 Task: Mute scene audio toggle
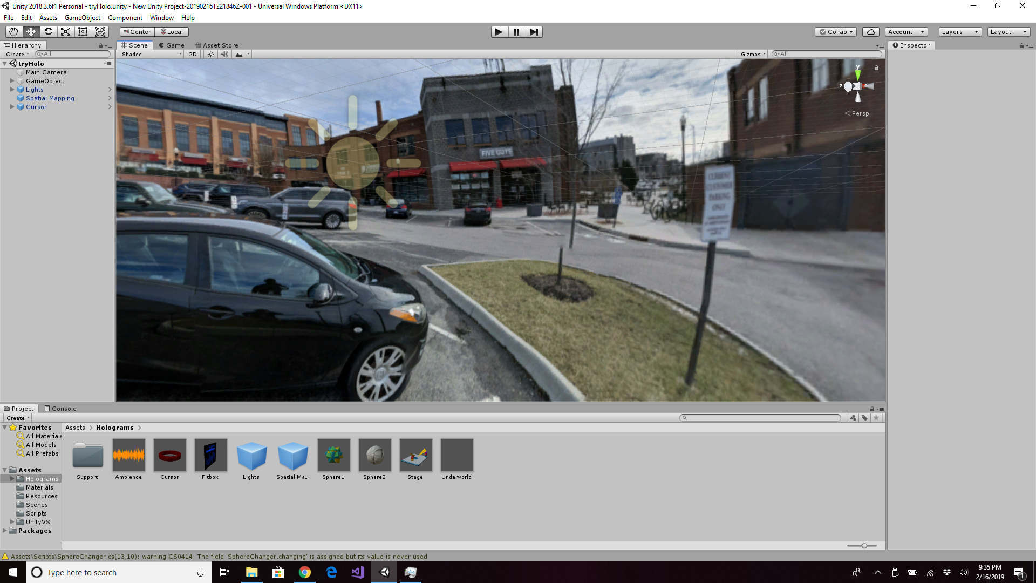(x=224, y=54)
